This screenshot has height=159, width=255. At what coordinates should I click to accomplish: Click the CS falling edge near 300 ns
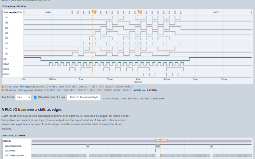click(x=41, y=59)
